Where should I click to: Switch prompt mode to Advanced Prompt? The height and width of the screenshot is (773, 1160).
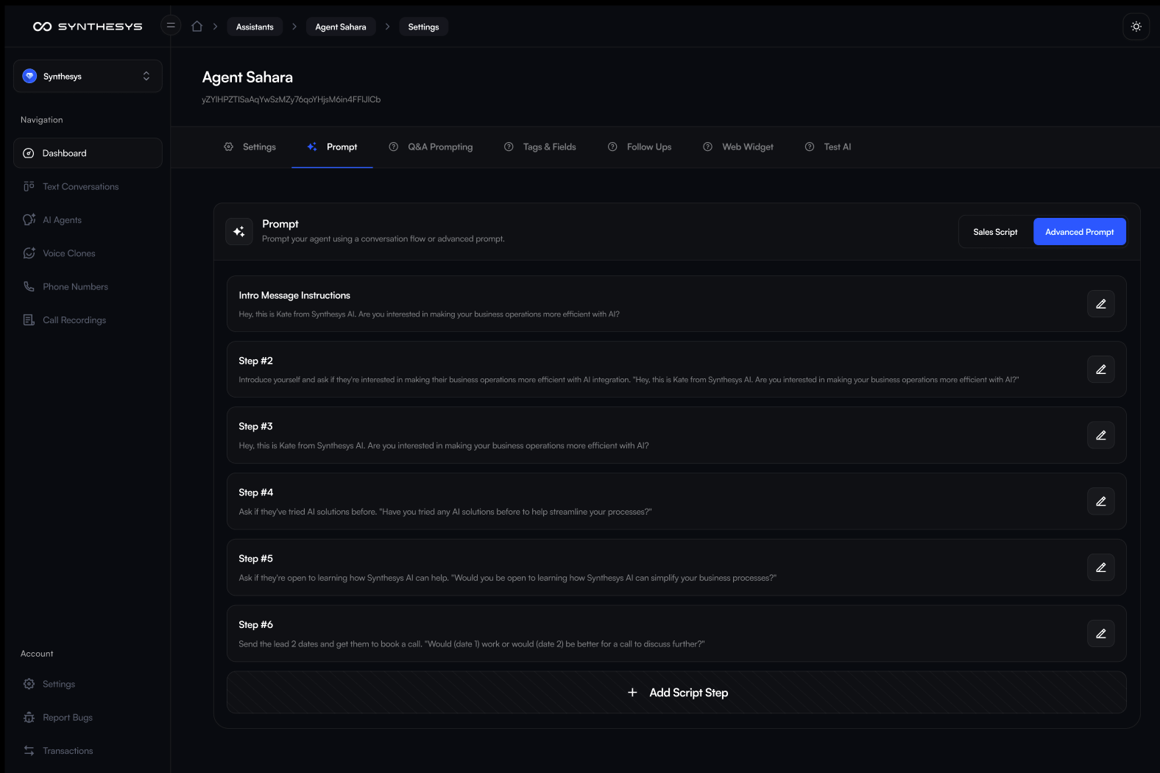pyautogui.click(x=1079, y=232)
